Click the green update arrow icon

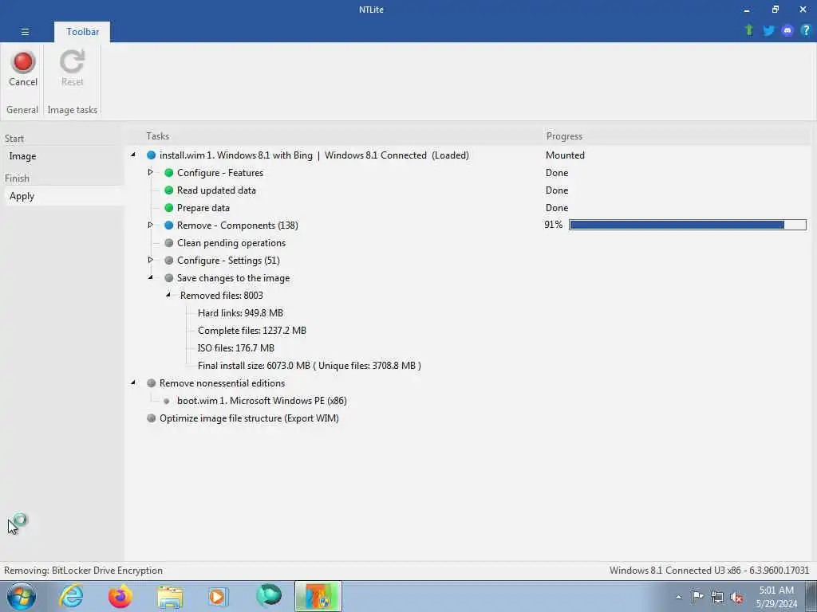click(748, 30)
